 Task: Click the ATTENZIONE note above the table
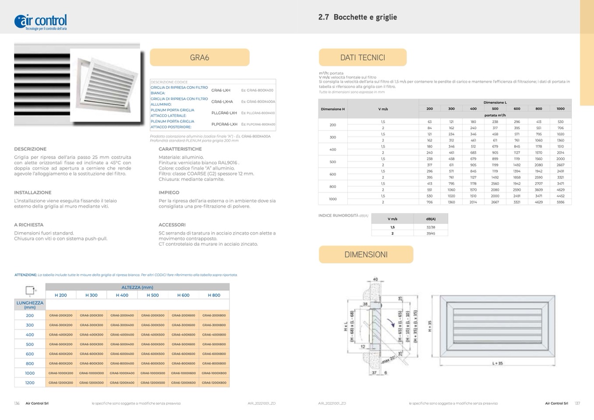coord(126,275)
